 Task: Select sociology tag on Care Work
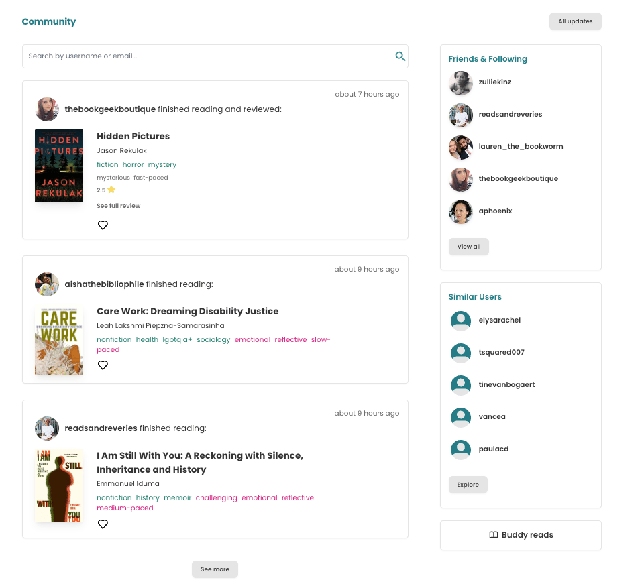pos(213,340)
